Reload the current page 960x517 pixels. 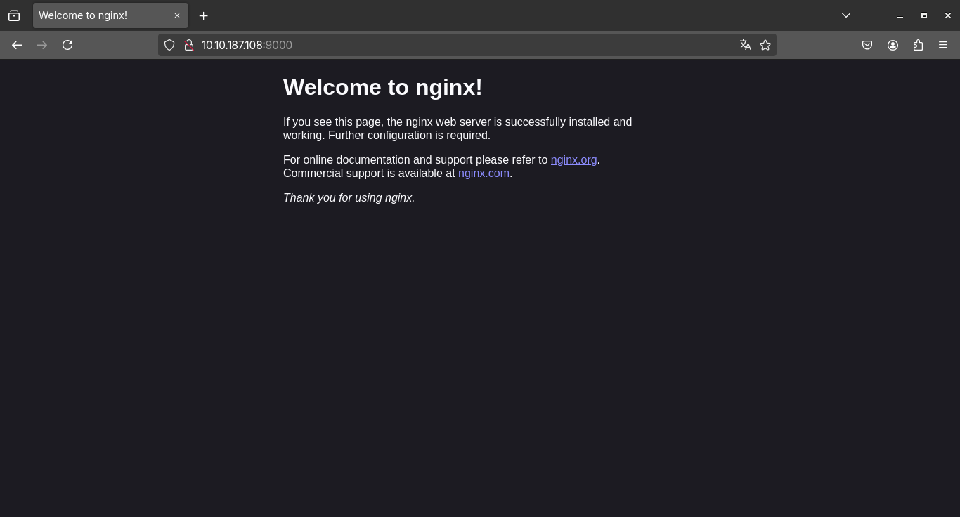pos(67,45)
